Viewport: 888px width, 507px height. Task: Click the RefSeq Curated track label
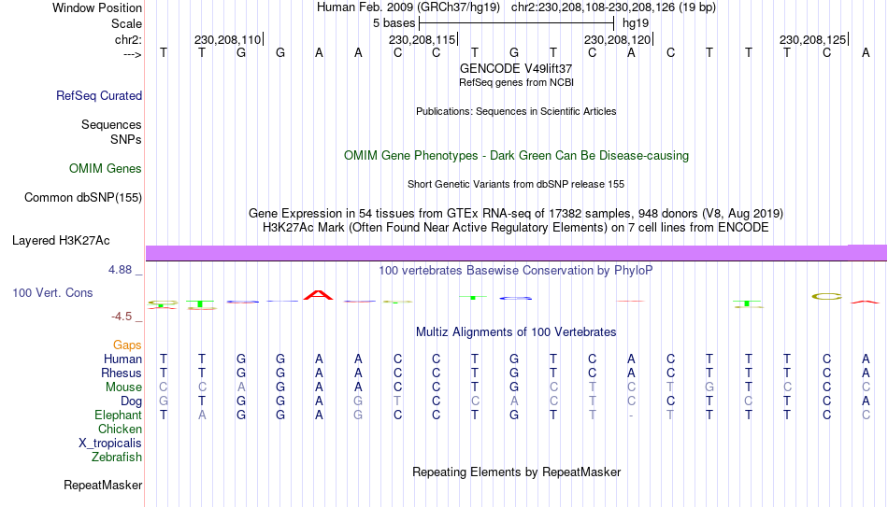pos(98,95)
